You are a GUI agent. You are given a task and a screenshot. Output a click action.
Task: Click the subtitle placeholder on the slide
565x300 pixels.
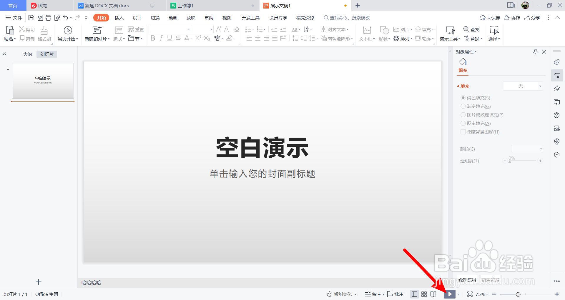pos(262,174)
